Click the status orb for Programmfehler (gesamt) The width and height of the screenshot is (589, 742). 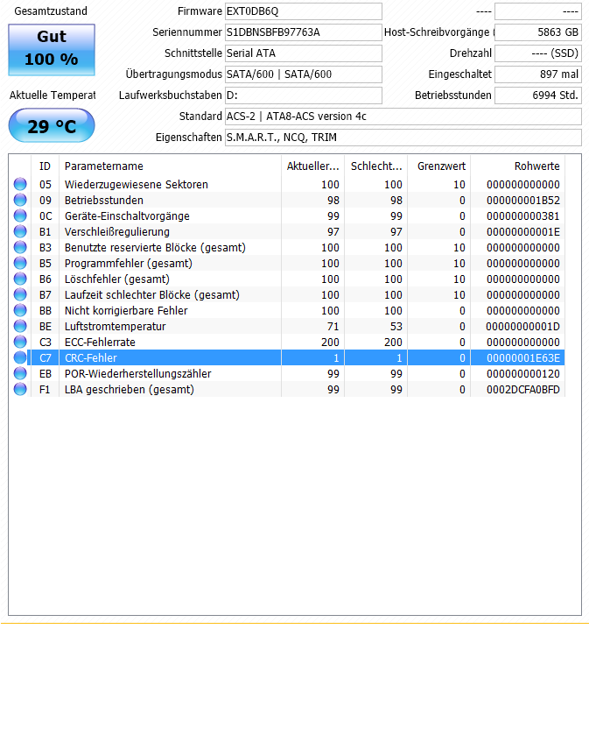pyautogui.click(x=20, y=263)
